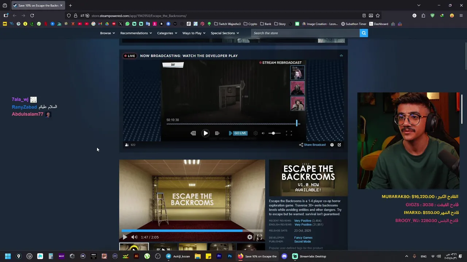Open the Image Creation - Leon bookmark

point(320,24)
